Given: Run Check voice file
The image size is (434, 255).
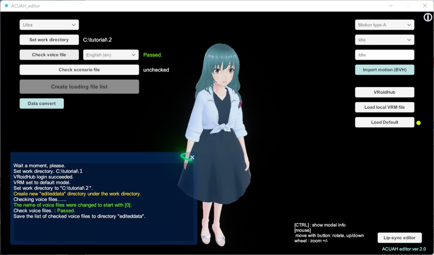Looking at the screenshot, I should 49,55.
